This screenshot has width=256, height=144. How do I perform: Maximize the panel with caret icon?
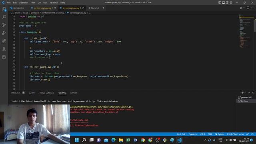pos(249,92)
